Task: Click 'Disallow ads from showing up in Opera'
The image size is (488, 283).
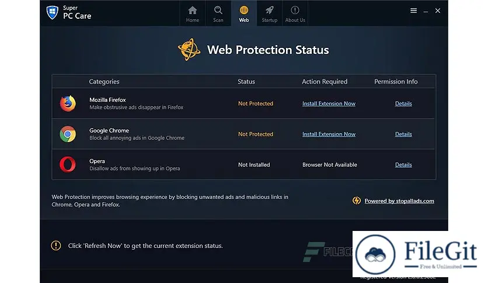Action: (x=134, y=168)
